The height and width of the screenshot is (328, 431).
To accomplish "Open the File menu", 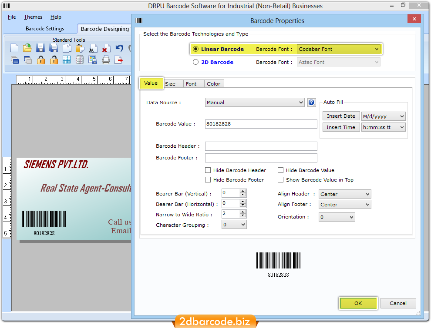I will coord(12,17).
